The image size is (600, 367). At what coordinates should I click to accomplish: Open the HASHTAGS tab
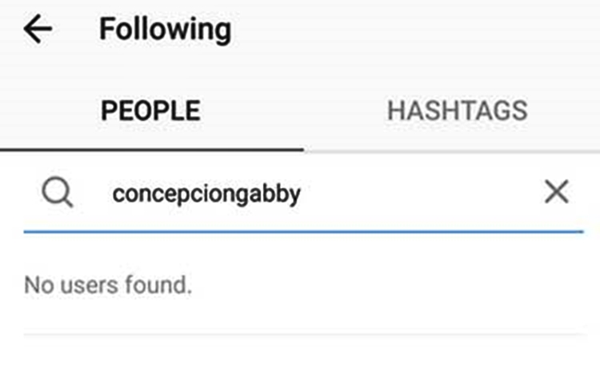coord(457,110)
